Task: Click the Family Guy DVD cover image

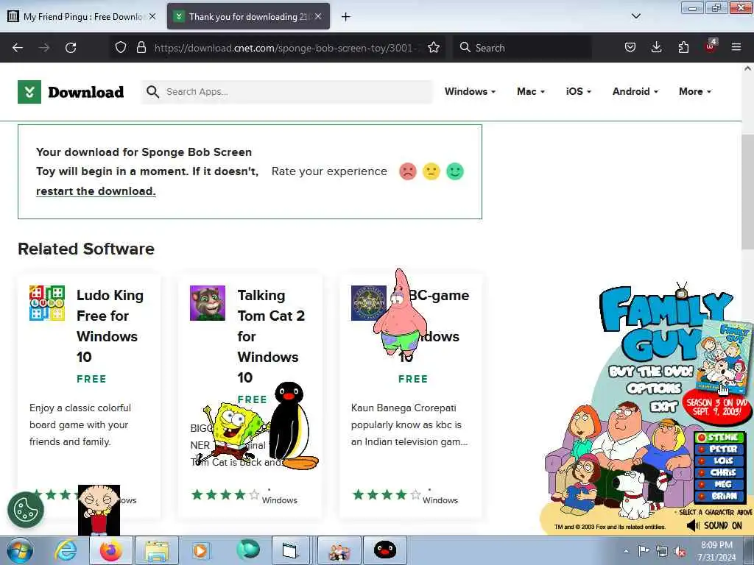Action: (x=724, y=355)
